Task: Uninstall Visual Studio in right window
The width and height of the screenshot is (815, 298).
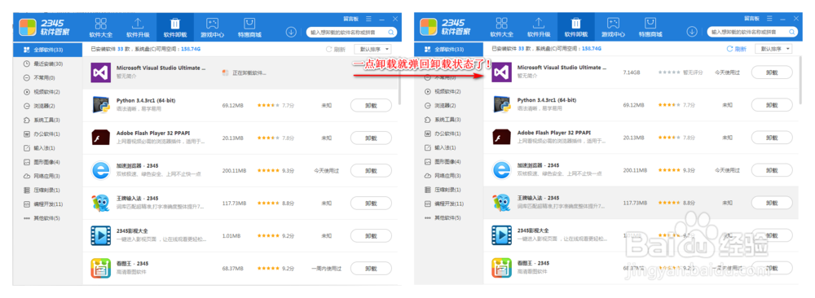Action: [772, 72]
